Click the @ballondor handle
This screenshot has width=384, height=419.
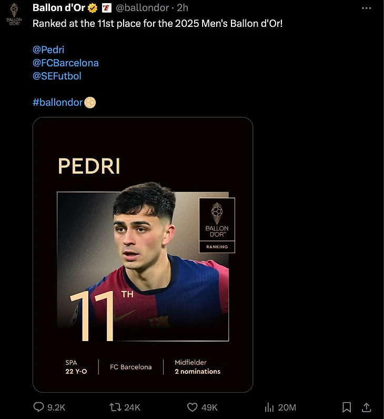[143, 8]
